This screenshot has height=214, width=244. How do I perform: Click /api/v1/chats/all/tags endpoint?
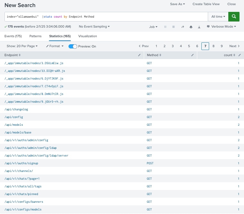point(23,186)
